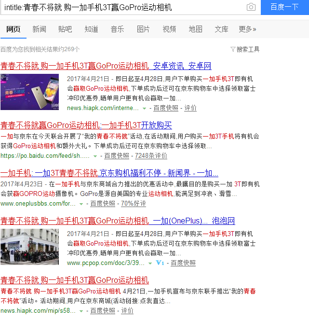
Task: Open 百度快照 for news.hiapk.com/interne... result
Action: pos(166,108)
